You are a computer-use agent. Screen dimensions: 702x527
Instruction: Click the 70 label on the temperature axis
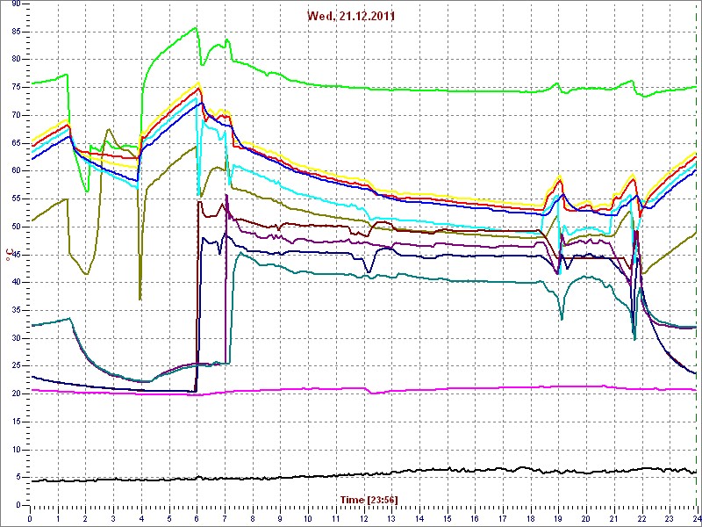tap(15, 115)
